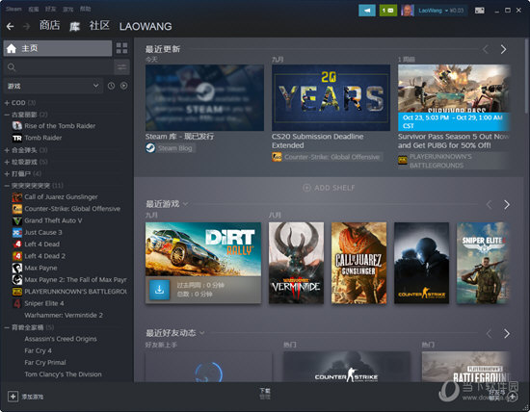This screenshot has height=412, width=530.
Task: Click the Add Shelf plus icon
Action: click(306, 188)
